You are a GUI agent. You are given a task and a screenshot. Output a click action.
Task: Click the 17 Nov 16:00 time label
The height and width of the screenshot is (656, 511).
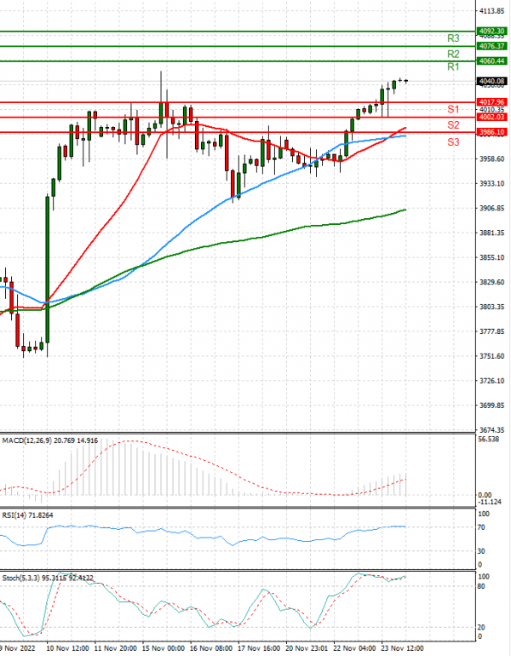tap(259, 648)
